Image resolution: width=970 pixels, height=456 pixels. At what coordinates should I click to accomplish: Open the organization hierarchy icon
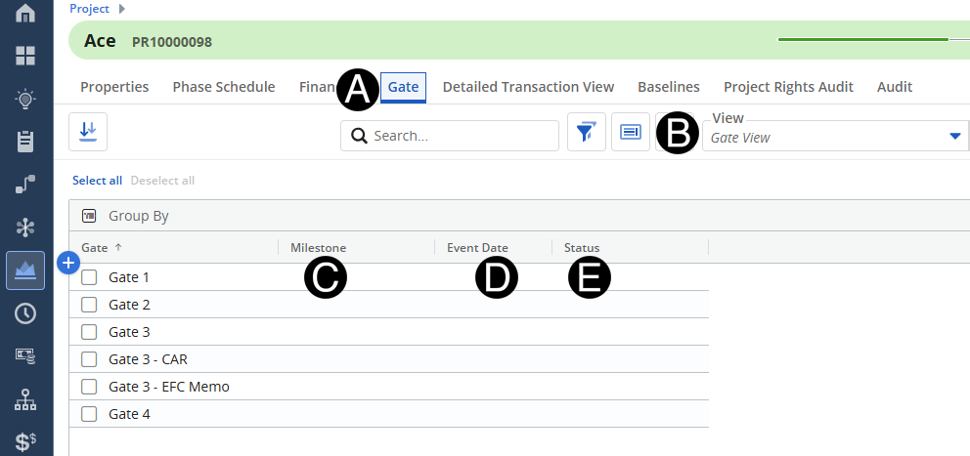[x=25, y=399]
